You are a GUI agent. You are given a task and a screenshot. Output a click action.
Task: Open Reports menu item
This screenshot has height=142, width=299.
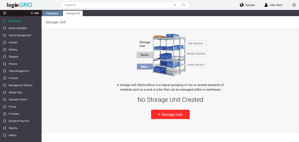[x=13, y=128]
